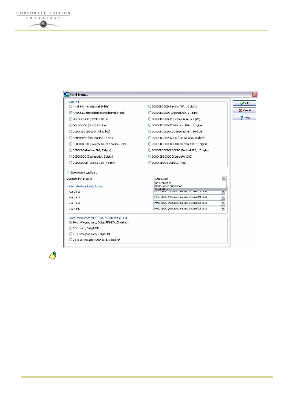This screenshot has height=414, width=292.
Task: Pick Decimal ABA, 14 digits format
Action: coord(150,132)
